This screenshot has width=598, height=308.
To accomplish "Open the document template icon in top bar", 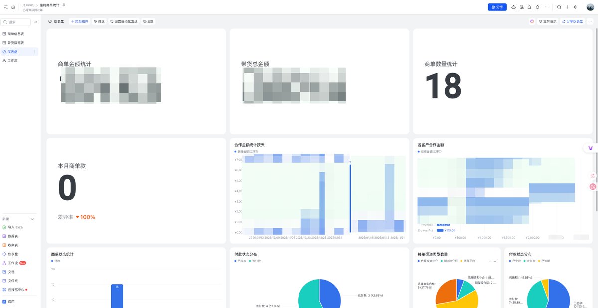I will coord(521,7).
